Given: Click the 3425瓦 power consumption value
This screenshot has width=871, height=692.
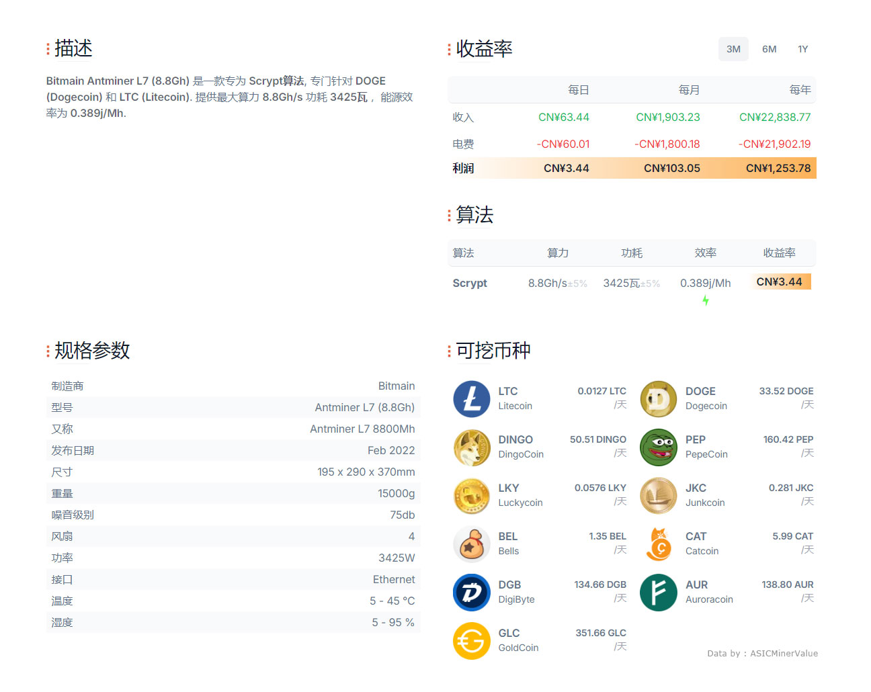Looking at the screenshot, I should point(621,284).
